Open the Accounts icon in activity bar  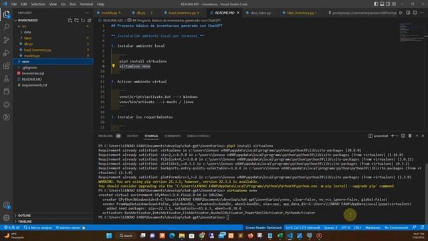pos(6,205)
